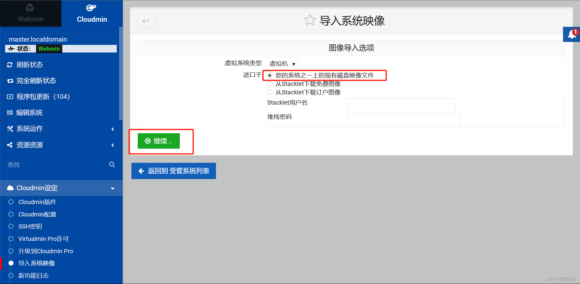Expand the 系统运作 submenu chevron
The width and height of the screenshot is (580, 284).
point(112,129)
